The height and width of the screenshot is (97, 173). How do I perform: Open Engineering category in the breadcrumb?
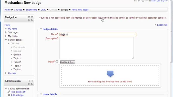tap(31, 10)
